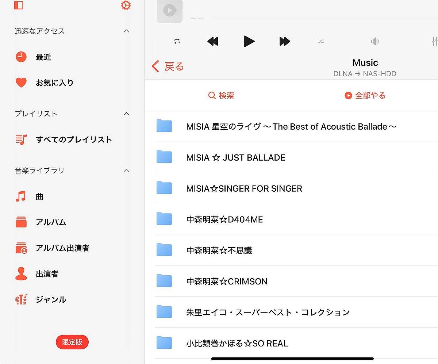Click the playlist icon beside すべてのプレイリスト

(21, 139)
